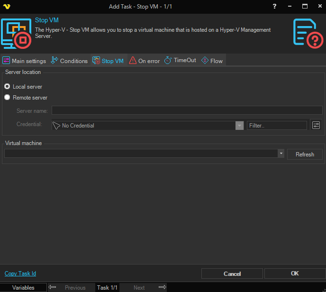326x292 pixels.
Task: Click the right arrow next to Next
Action: coord(162,287)
